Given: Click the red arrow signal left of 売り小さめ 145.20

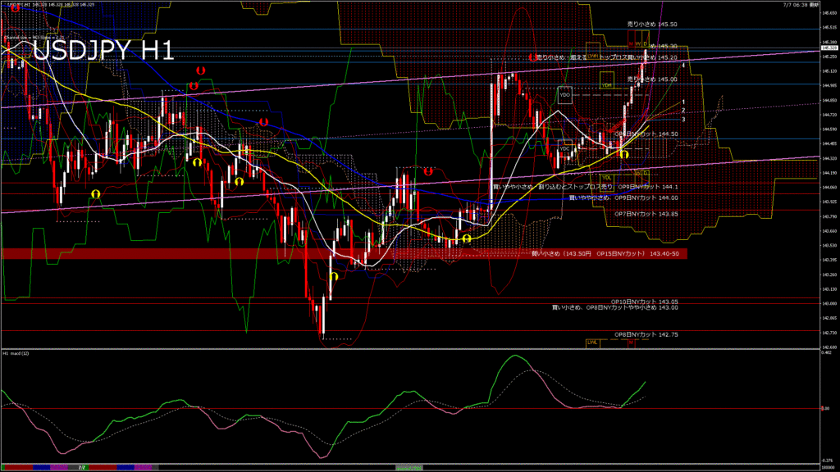Looking at the screenshot, I should tap(532, 57).
